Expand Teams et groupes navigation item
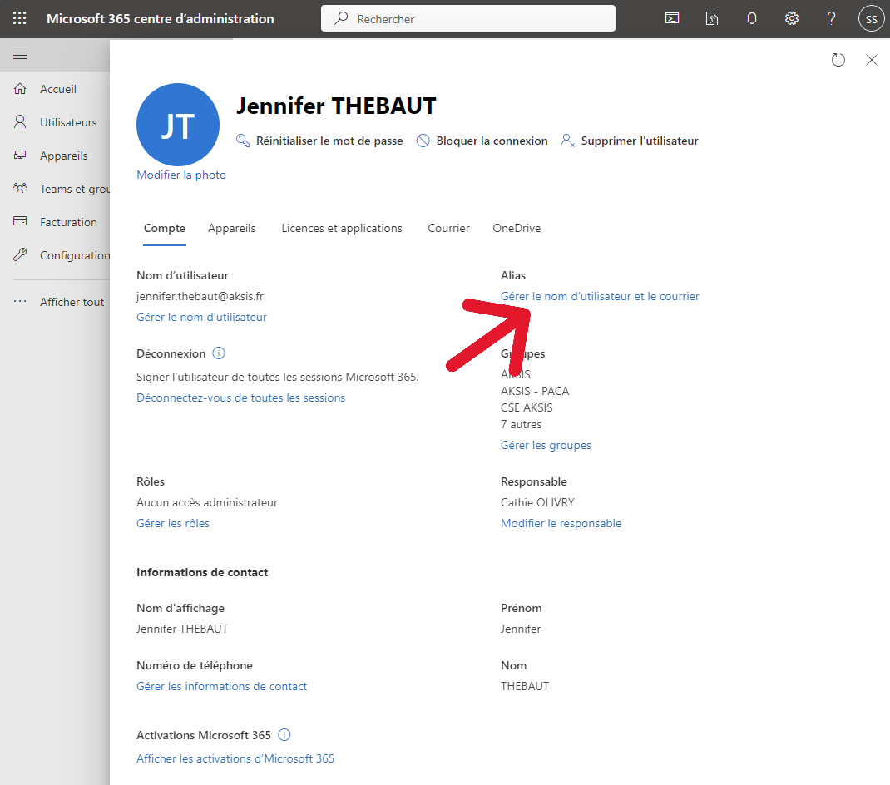 coord(75,189)
